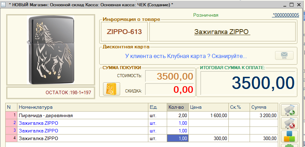Viewport: 305px width, 147px height.
Task: Click quantity 1,00 in row 2
Action: pyautogui.click(x=178, y=123)
